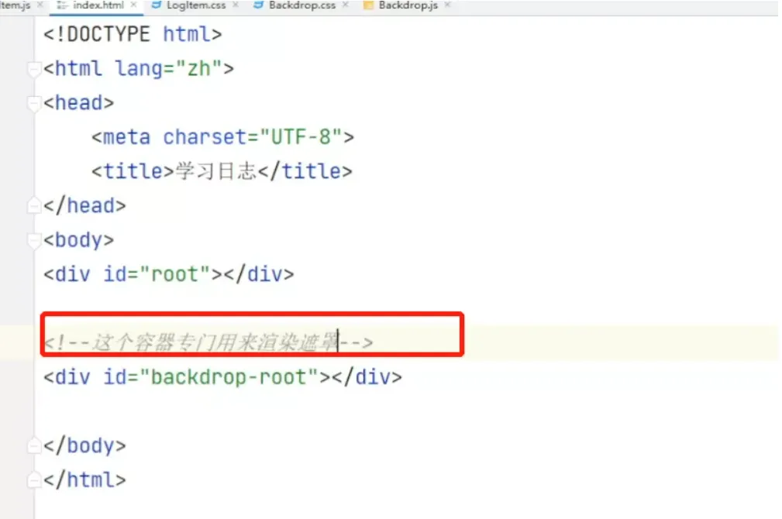This screenshot has width=782, height=519.
Task: Click fold marker beside closing body tag
Action: pos(34,445)
